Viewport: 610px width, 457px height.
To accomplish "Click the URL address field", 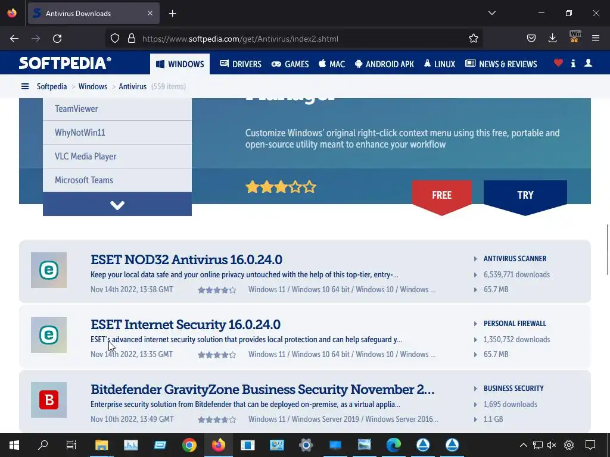I will click(294, 39).
